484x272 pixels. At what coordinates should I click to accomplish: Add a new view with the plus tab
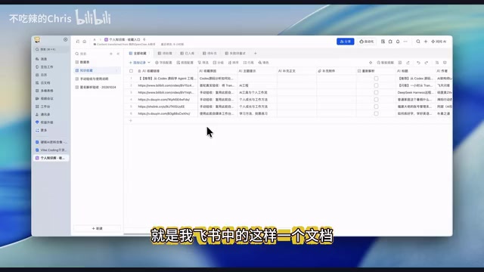point(256,54)
